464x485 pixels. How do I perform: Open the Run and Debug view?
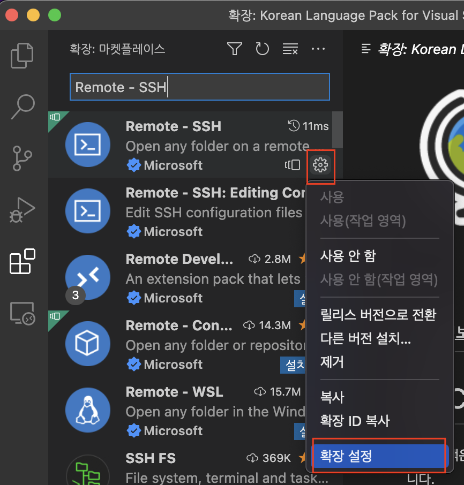(x=22, y=210)
